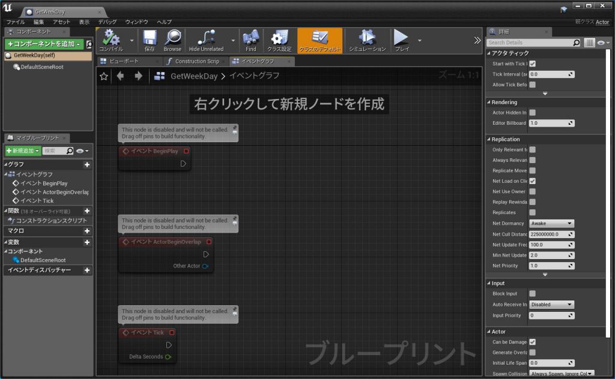Select GetWeekDay(self) component
Viewport: 615px width, 379px height.
(x=48, y=56)
